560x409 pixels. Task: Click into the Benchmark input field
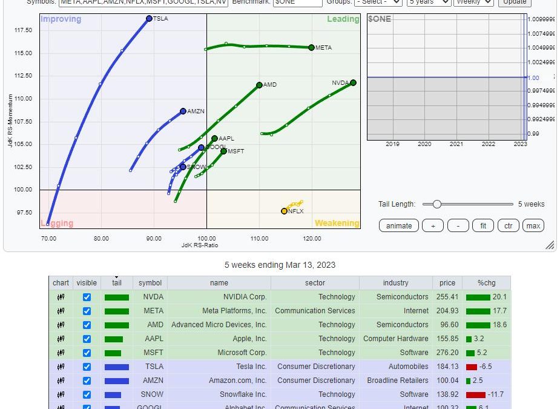click(x=298, y=2)
